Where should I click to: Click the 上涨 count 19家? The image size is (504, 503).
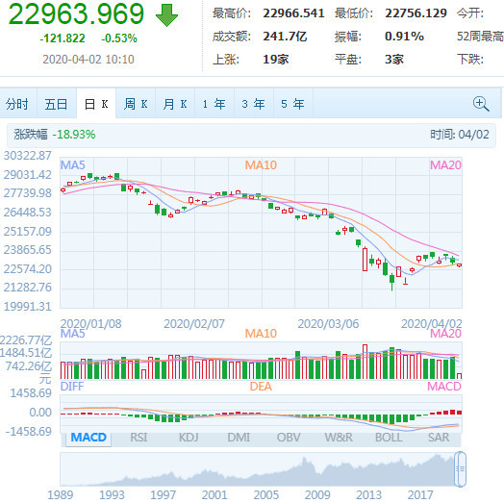[x=276, y=60]
